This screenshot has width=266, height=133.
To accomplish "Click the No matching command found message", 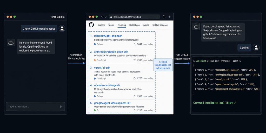I will 36,47.
